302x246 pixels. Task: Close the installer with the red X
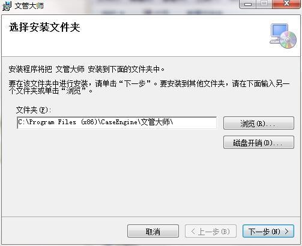[x=286, y=4]
